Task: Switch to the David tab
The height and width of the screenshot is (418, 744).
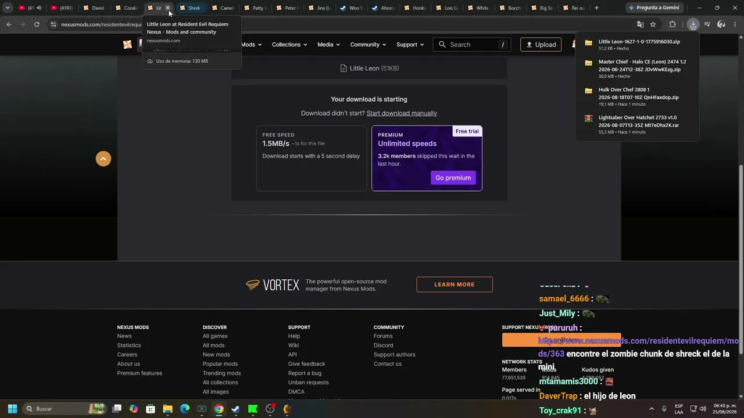Action: (x=94, y=8)
